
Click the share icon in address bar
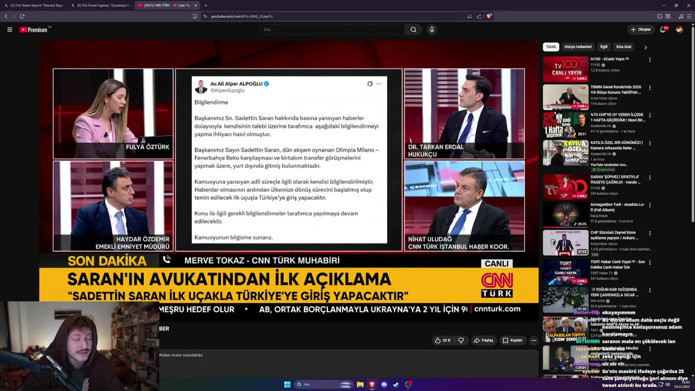coord(478,16)
